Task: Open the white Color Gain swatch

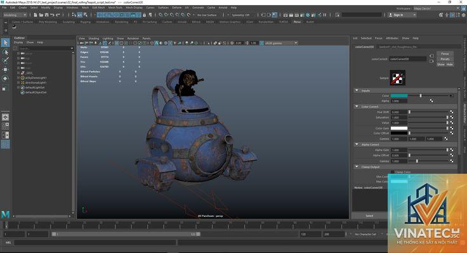Action: [x=399, y=128]
